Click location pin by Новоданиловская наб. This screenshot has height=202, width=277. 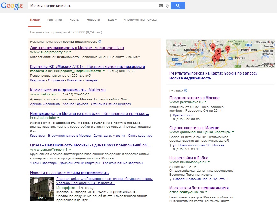click(170, 179)
